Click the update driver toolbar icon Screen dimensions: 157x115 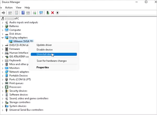[35, 13]
